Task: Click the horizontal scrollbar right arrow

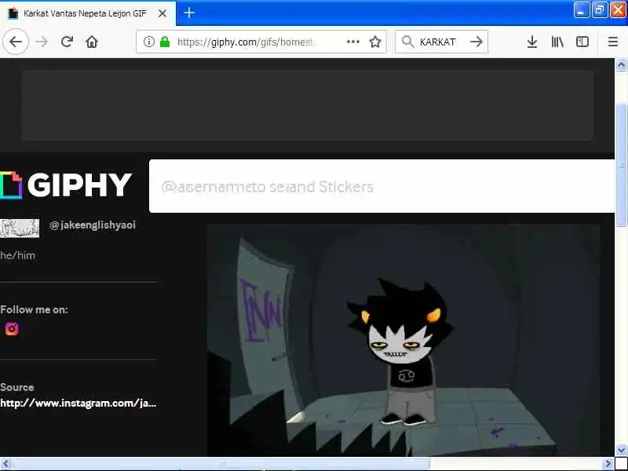Action: point(608,463)
